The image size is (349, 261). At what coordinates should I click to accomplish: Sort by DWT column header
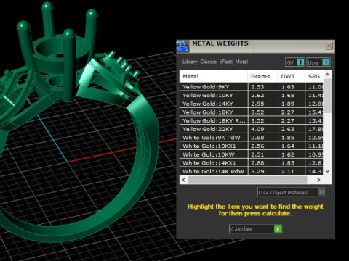pyautogui.click(x=291, y=76)
